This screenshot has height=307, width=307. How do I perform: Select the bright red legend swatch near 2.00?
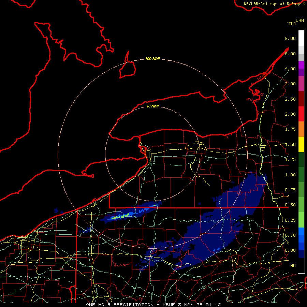301,114
